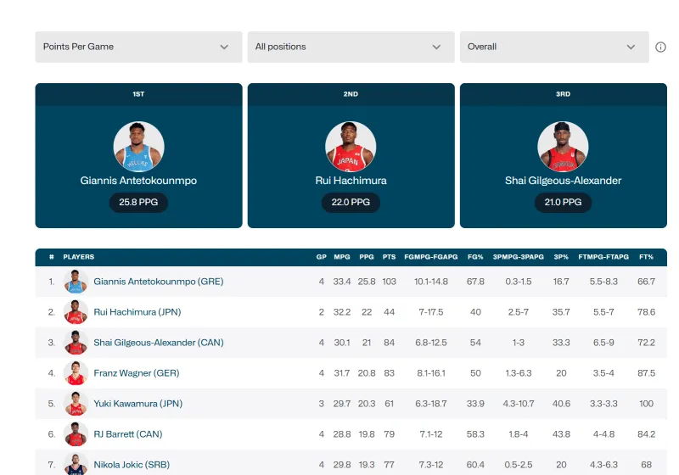Screen dimensions: 679x475
Task: Open Rui Hachimura (JPN) table link
Action: tap(137, 312)
